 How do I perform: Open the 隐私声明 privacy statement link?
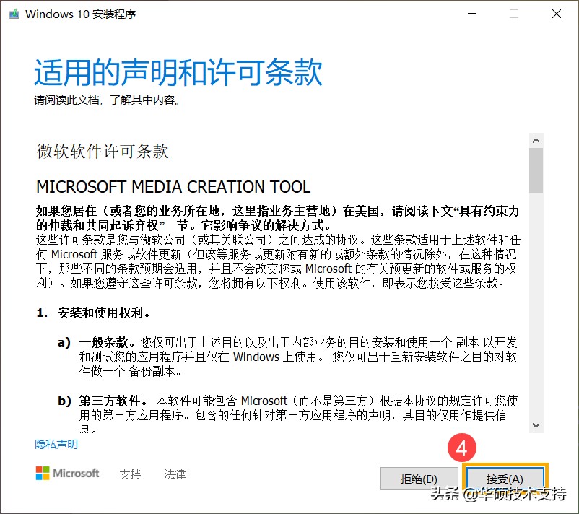(x=56, y=444)
